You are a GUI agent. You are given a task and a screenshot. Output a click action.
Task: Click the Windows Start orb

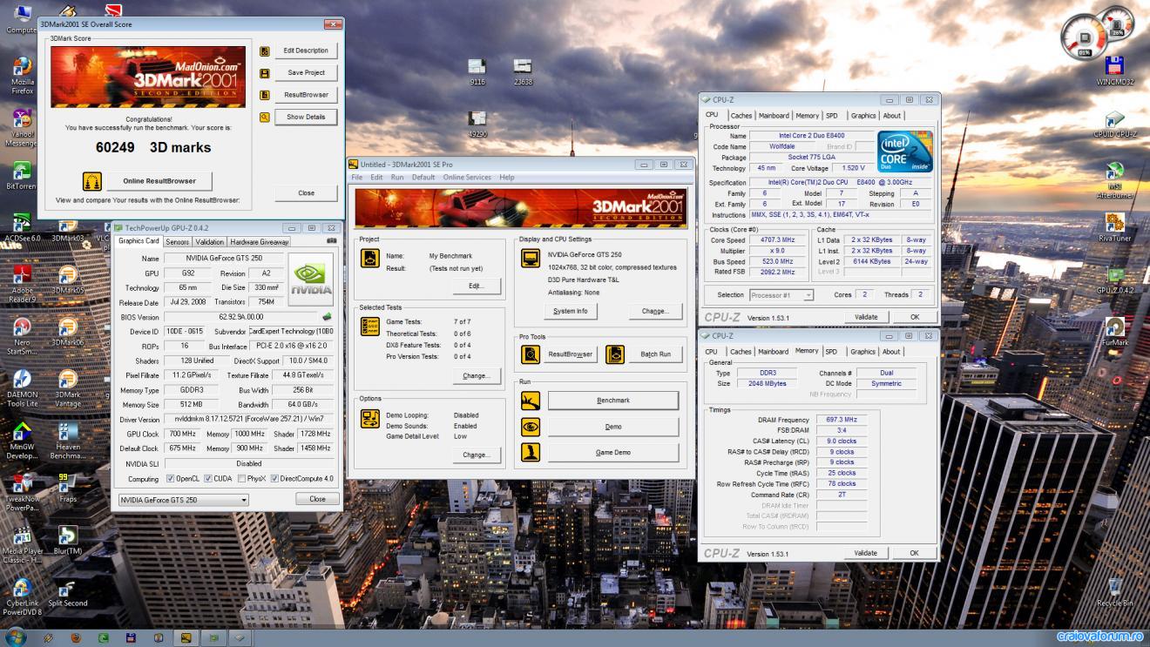click(15, 637)
